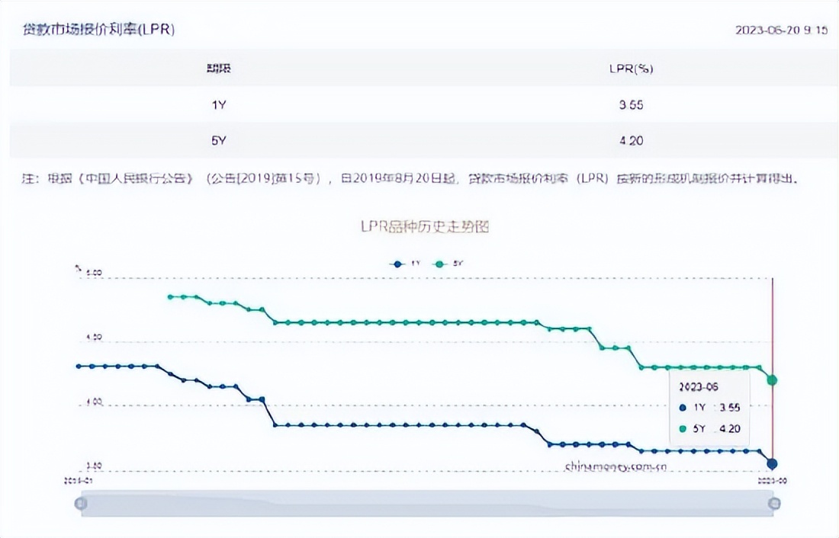The width and height of the screenshot is (839, 538).
Task: Click tooltip row 1Y 3.55
Action: pos(709,408)
